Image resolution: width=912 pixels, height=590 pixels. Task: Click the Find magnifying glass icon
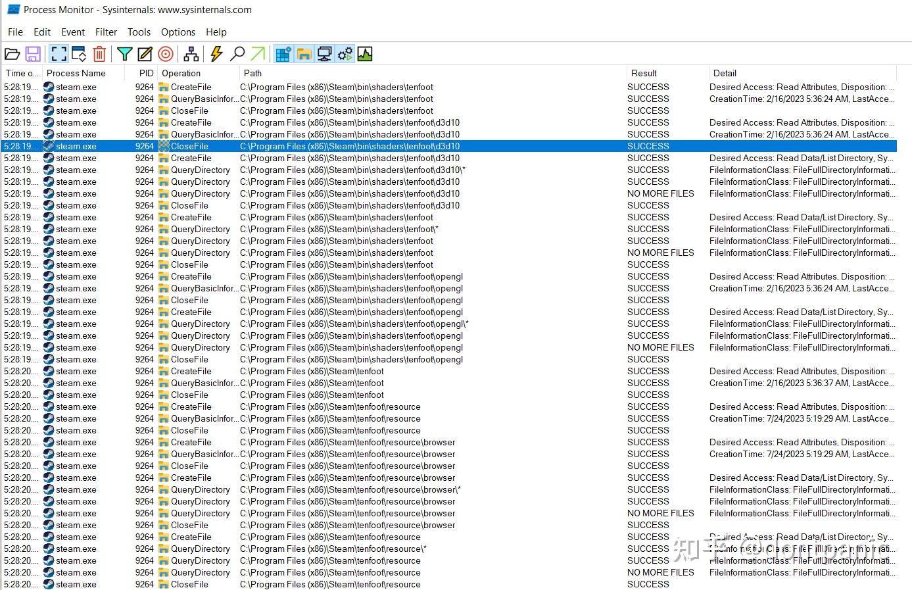click(x=237, y=54)
